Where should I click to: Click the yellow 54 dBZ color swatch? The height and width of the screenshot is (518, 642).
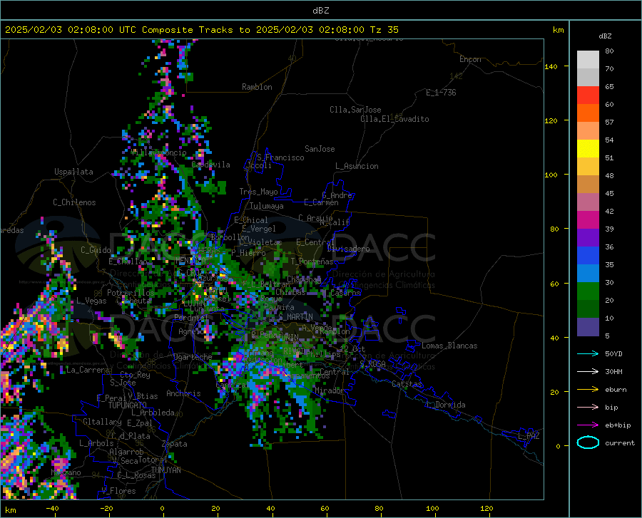[588, 149]
